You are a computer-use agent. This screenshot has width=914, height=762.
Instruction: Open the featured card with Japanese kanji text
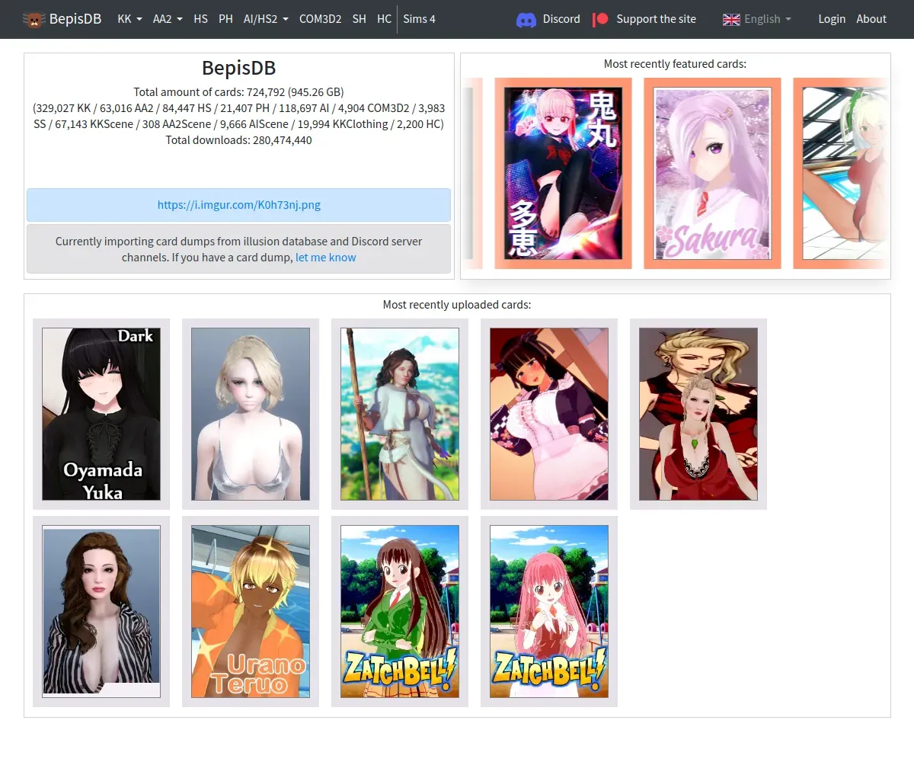tap(563, 173)
